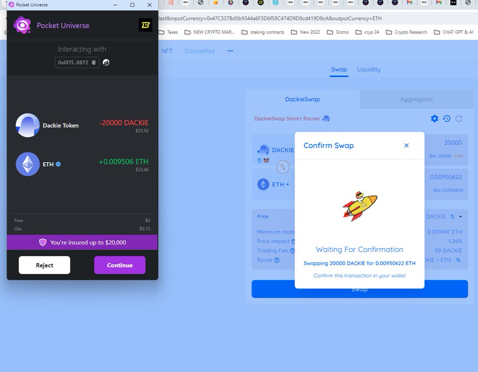Viewport: 478px width, 372px height.
Task: Click the 0.00950622 output amount field
Action: (446, 177)
